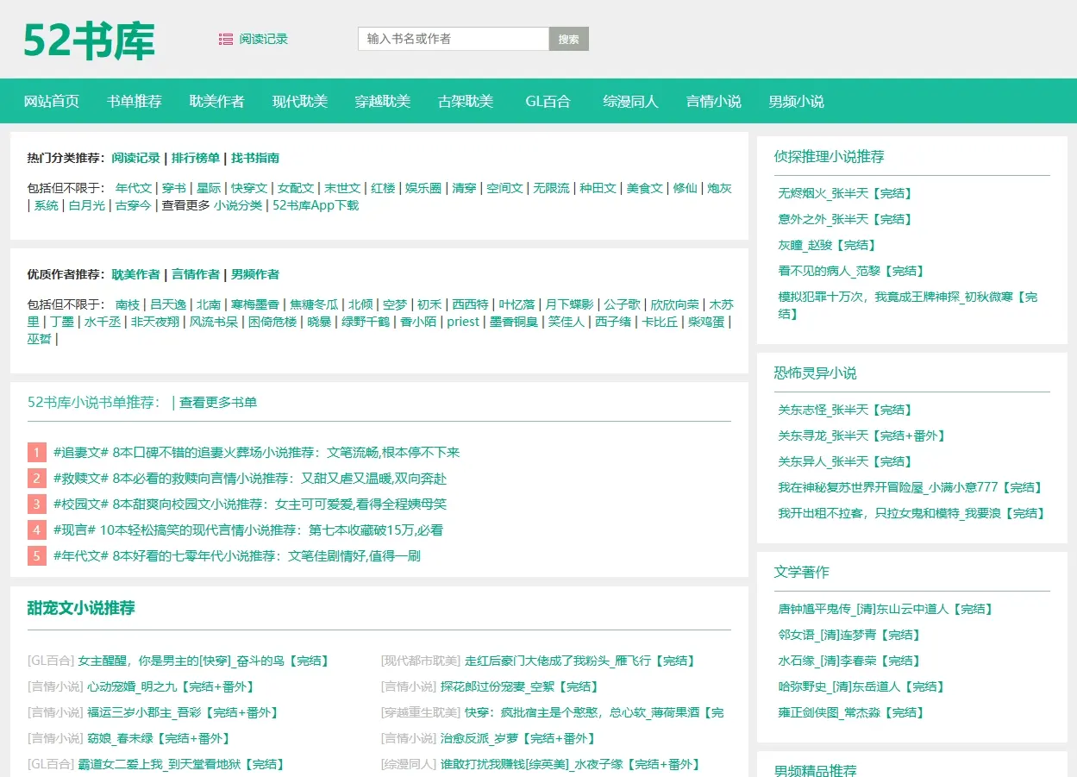Screen dimensions: 1077x777
Task: Click the 排行榜单 link
Action: [196, 158]
